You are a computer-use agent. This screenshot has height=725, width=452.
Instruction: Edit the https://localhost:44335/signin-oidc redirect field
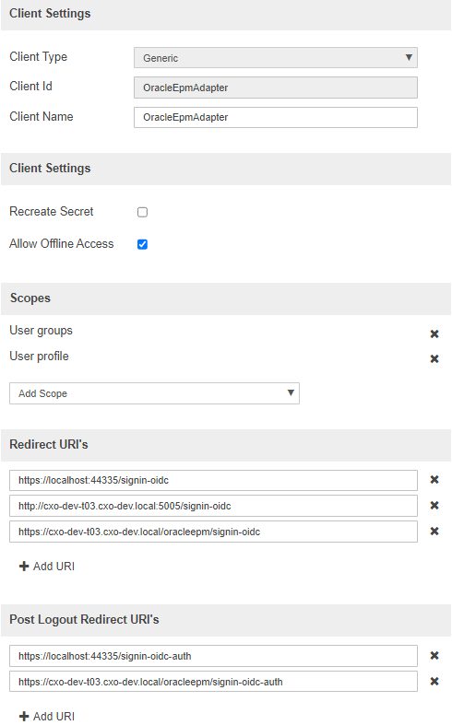213,480
